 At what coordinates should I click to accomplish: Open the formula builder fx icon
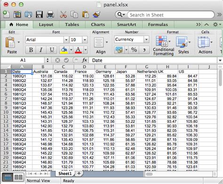tap(85, 60)
